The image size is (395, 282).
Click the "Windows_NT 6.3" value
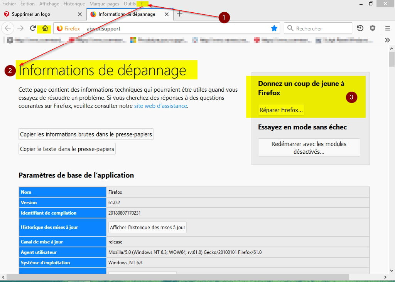tap(125, 263)
